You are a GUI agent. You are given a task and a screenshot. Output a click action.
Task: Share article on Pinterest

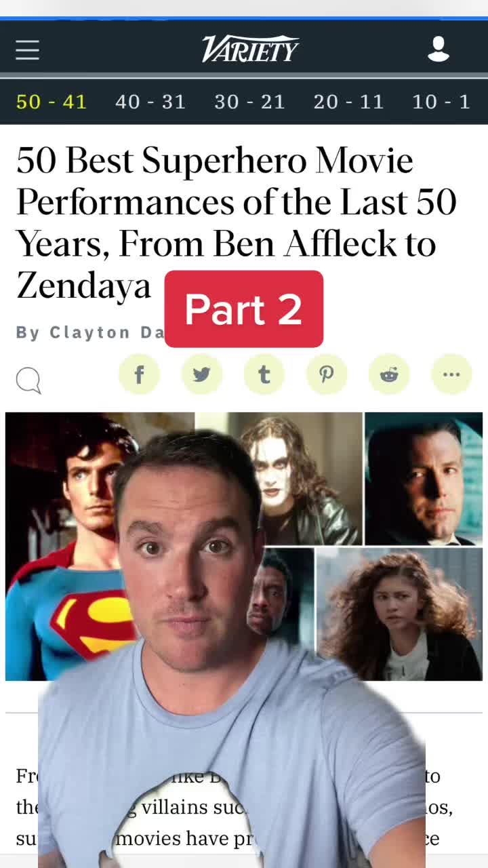(x=326, y=374)
